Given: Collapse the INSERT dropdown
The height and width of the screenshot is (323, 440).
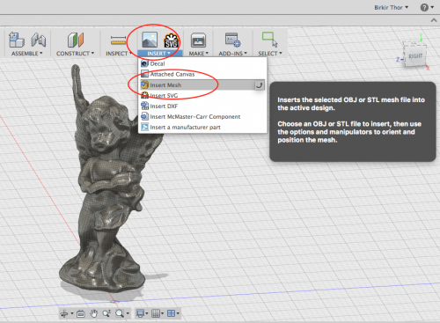Looking at the screenshot, I should click(158, 54).
